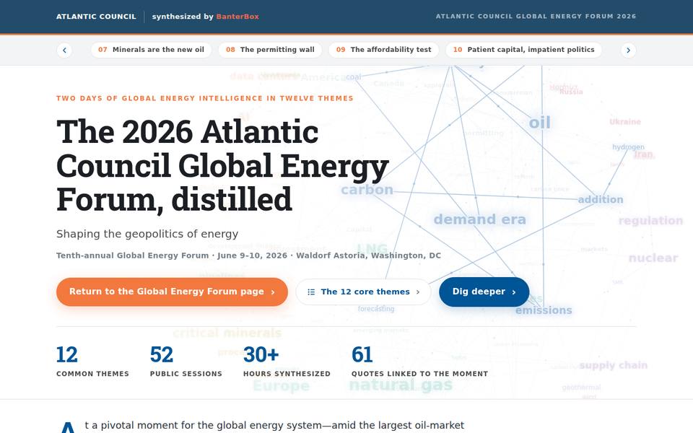Click the chevron next to 12 core themes
Image resolution: width=693 pixels, height=433 pixels.
click(x=418, y=292)
